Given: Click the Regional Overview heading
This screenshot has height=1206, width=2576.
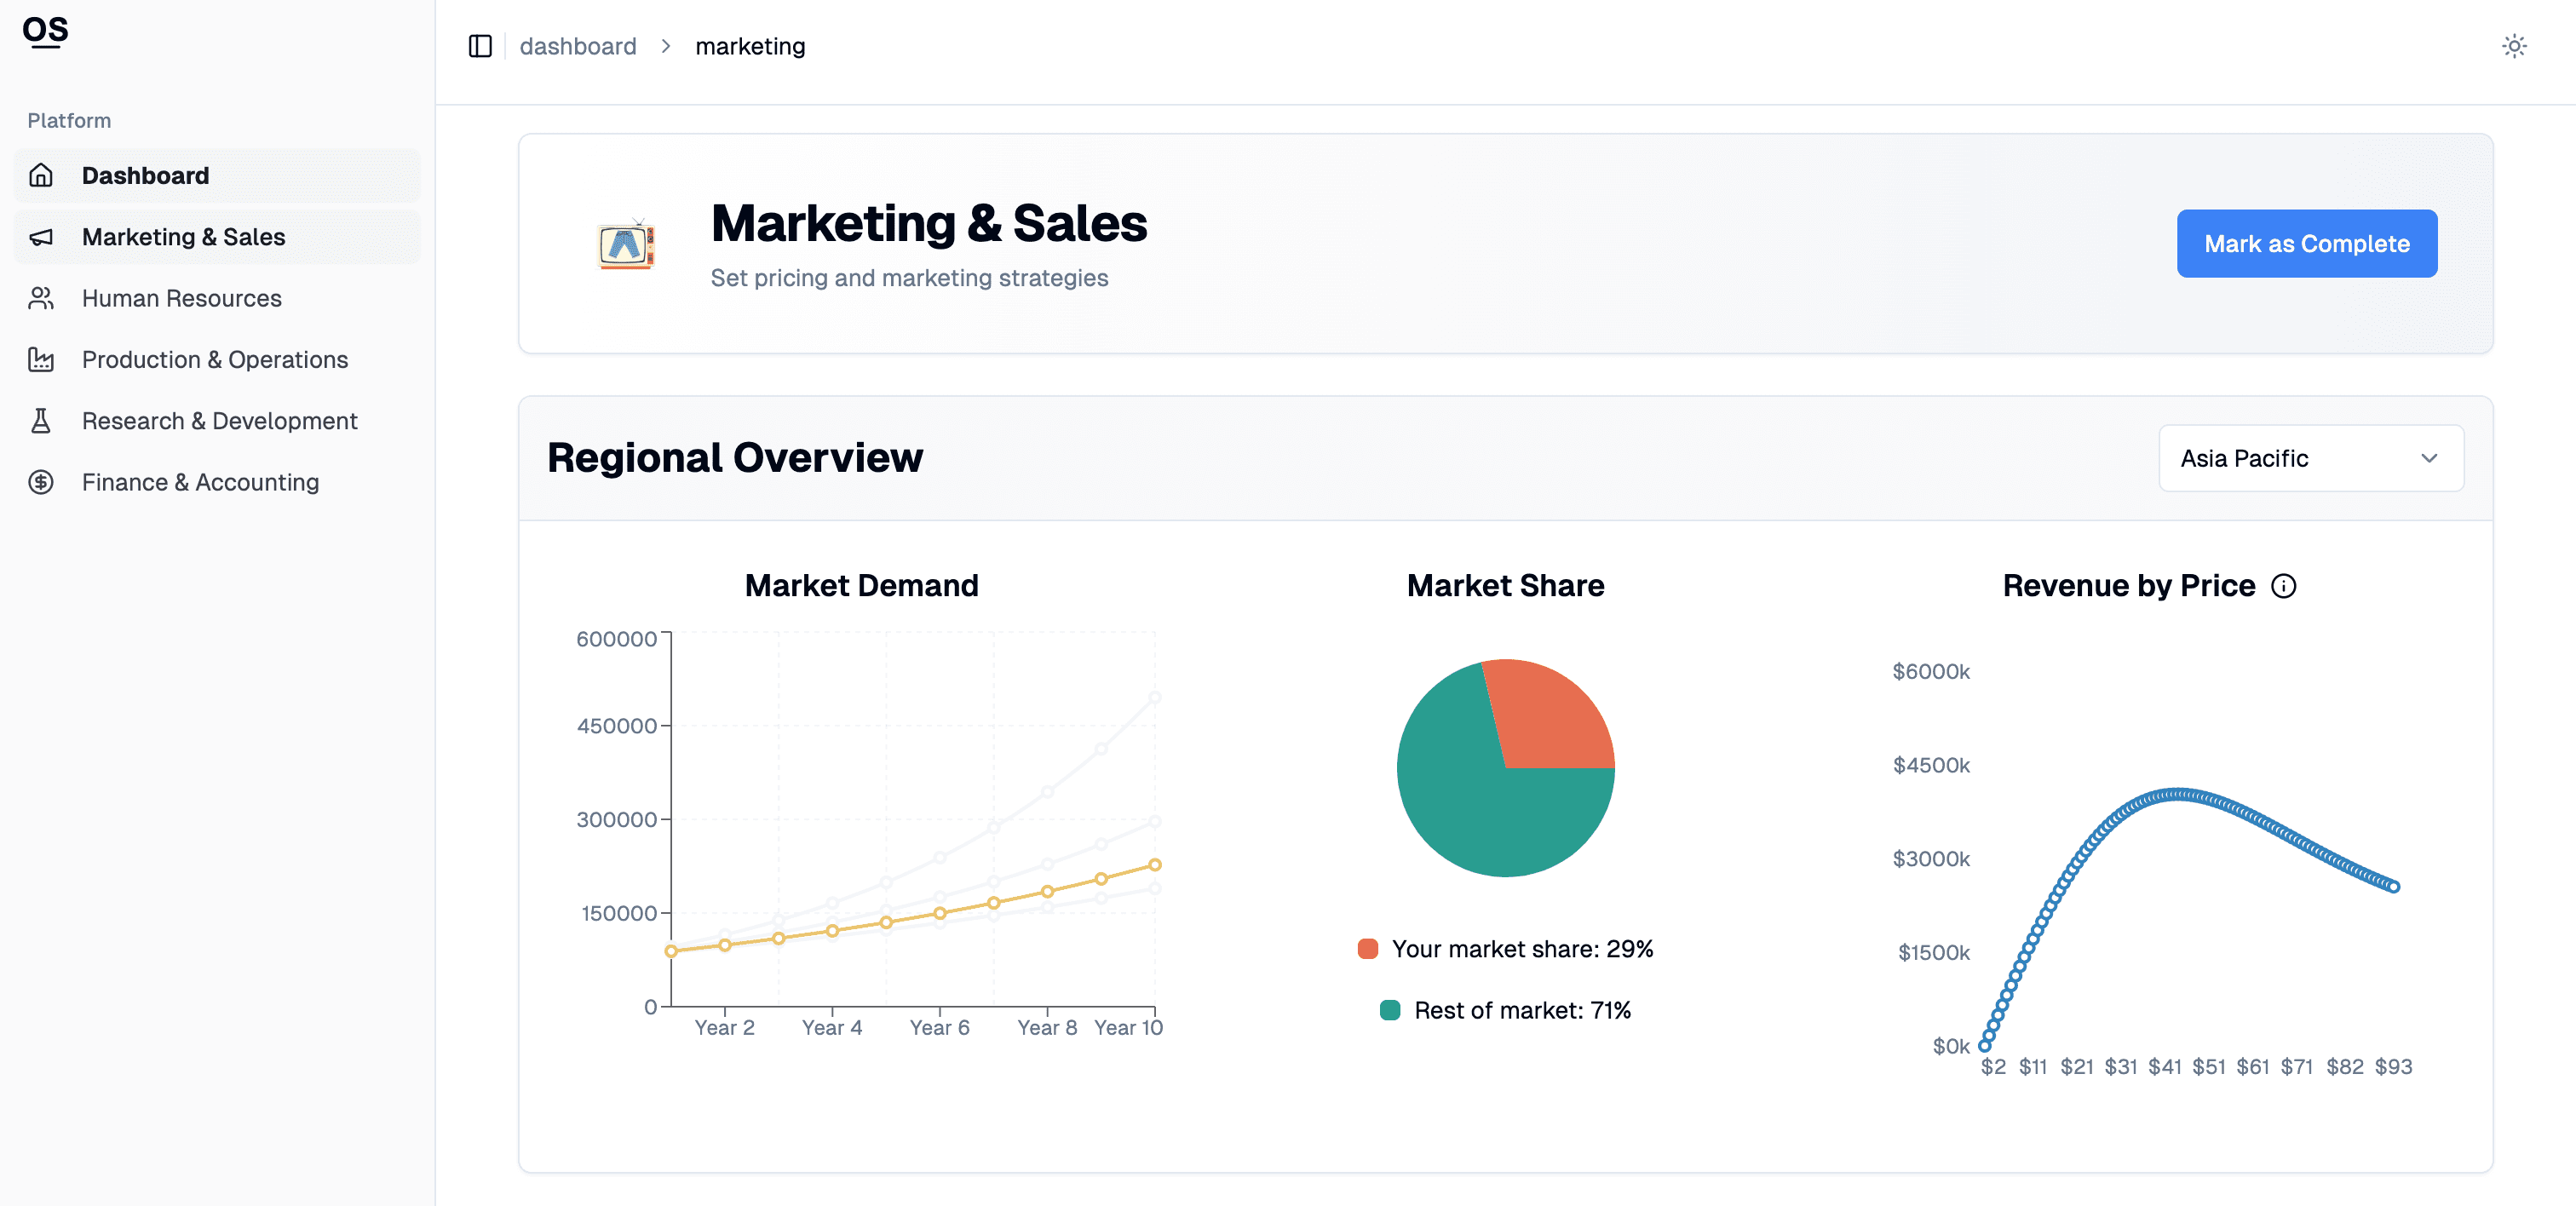Looking at the screenshot, I should pos(735,458).
